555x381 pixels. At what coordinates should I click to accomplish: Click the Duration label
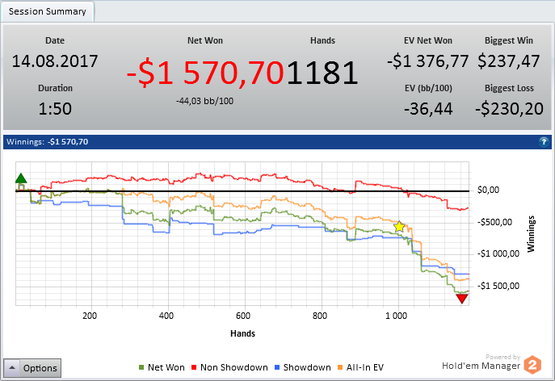click(55, 88)
